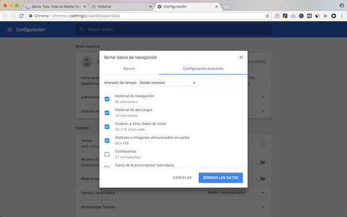Uncheck Cookies y otros datos de sitios
The height and width of the screenshot is (217, 347).
[107, 126]
